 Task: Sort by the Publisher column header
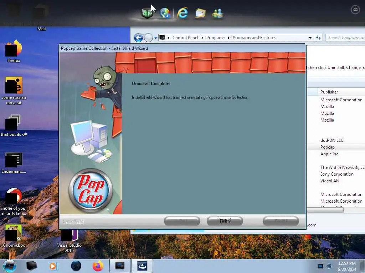(341, 92)
